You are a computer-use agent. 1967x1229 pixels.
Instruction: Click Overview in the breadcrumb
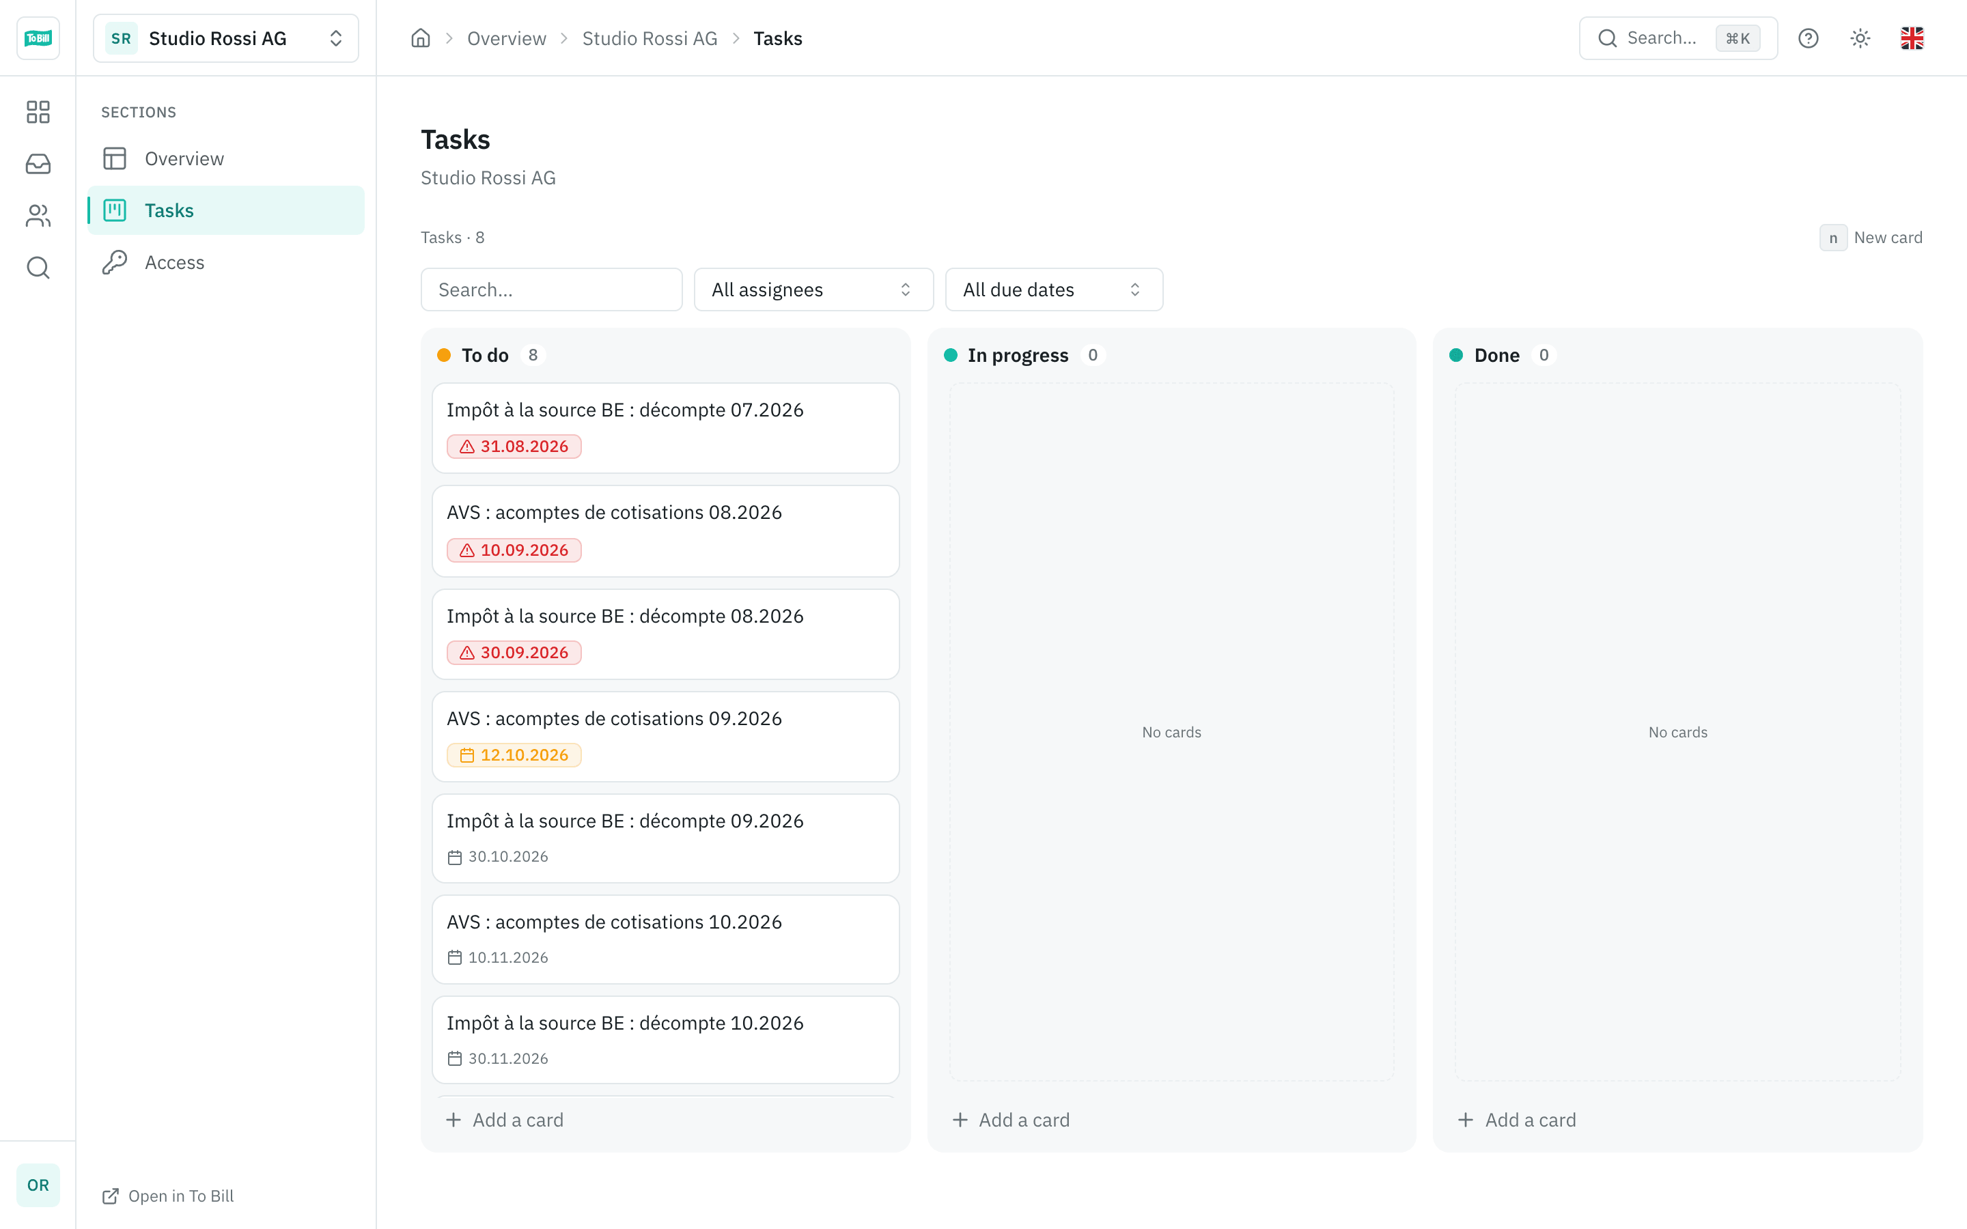(506, 38)
